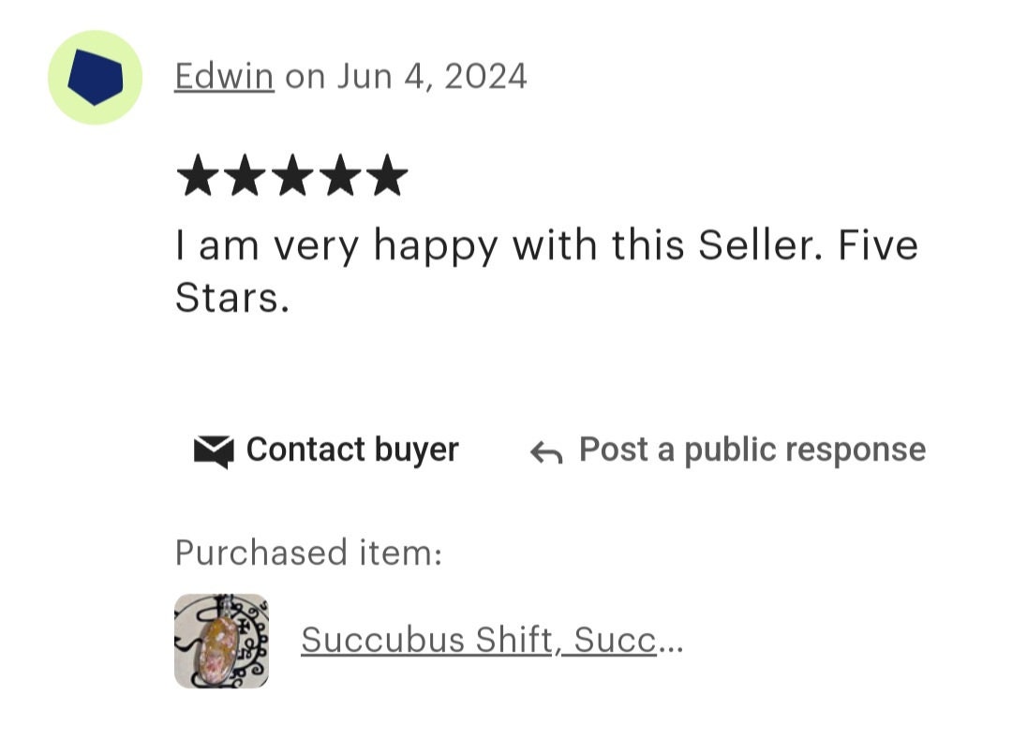Open the purchased pendant thumbnail image
The image size is (1012, 739).
click(x=221, y=641)
